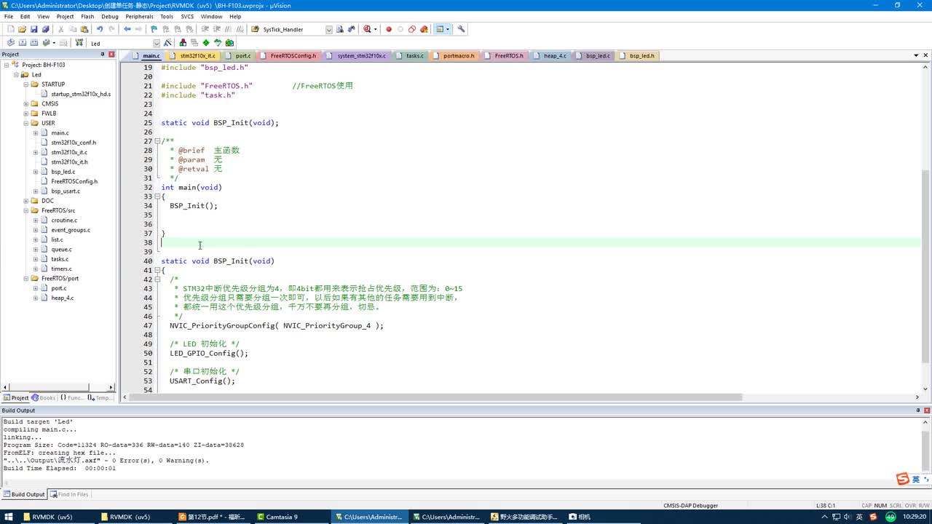Open Options for Target magic wand

point(167,43)
